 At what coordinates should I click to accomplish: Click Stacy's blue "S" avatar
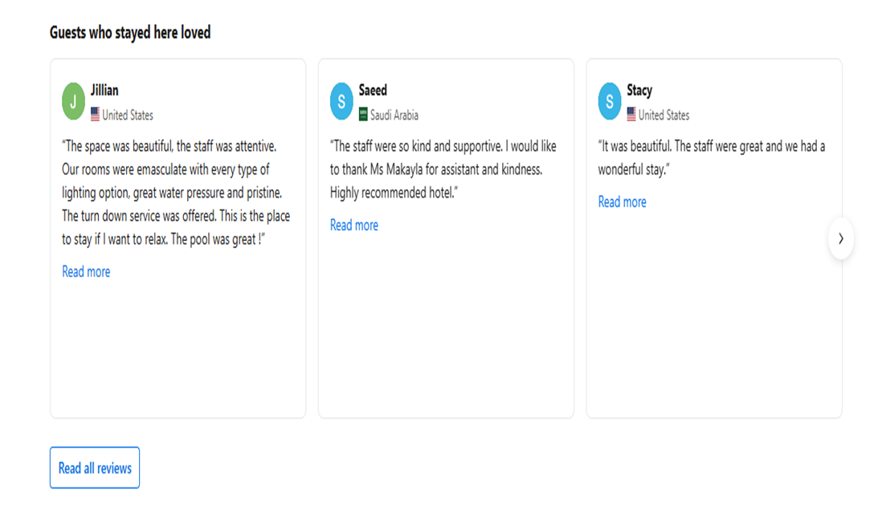click(x=610, y=101)
